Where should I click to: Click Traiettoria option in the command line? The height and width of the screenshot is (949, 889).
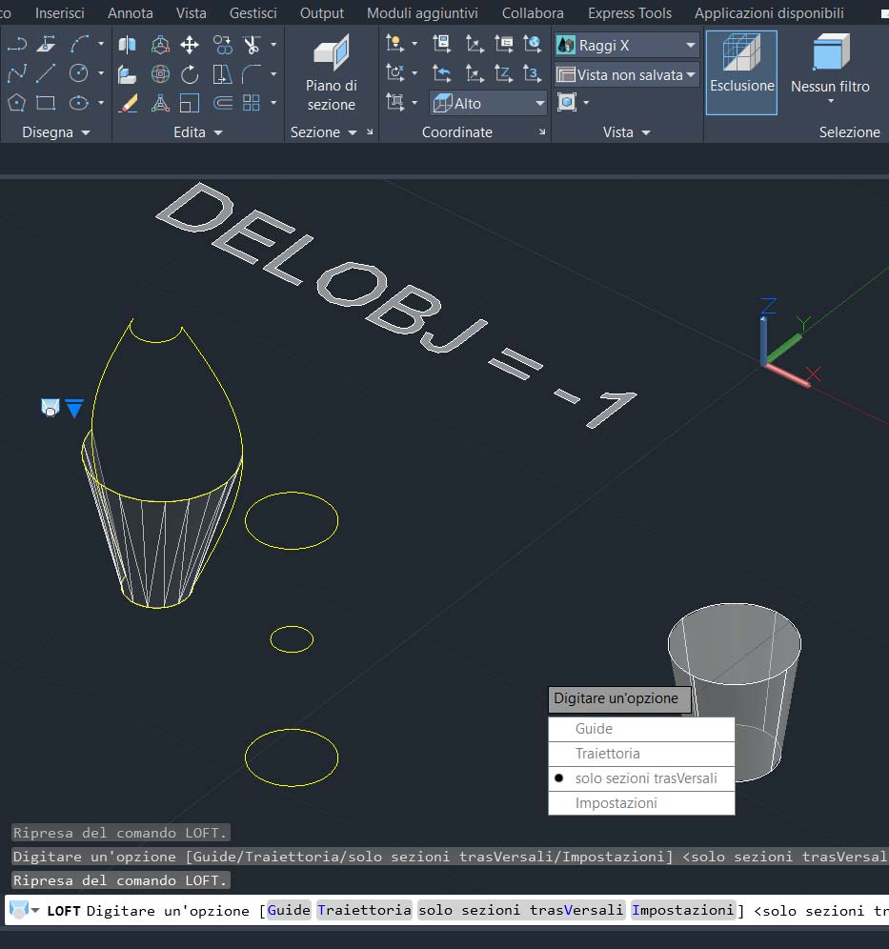tap(364, 910)
